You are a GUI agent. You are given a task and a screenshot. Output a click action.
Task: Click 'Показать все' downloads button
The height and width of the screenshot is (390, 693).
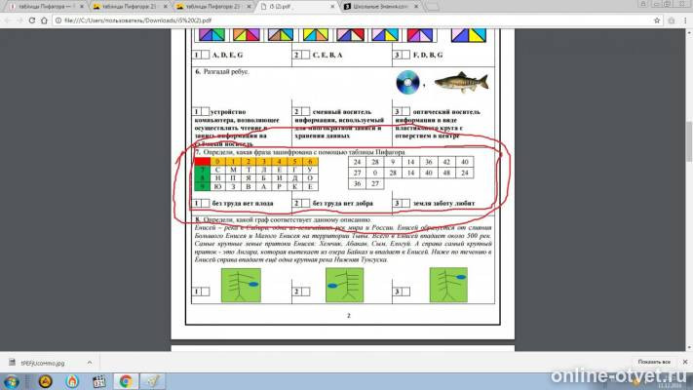coord(654,362)
